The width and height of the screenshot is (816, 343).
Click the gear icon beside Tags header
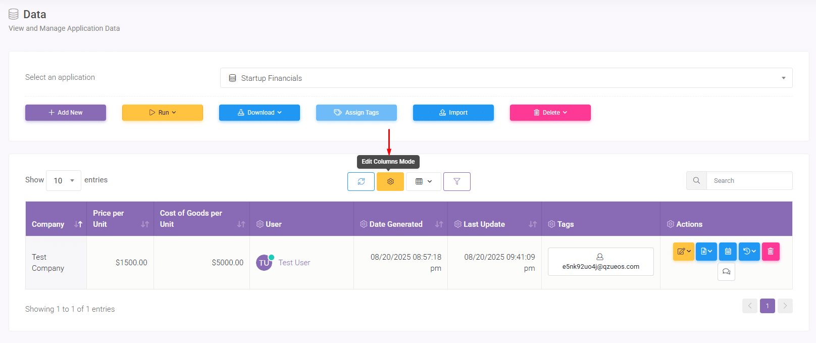click(551, 224)
